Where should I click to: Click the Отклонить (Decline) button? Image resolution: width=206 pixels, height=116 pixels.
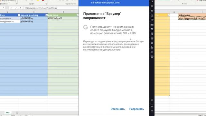click(117, 109)
